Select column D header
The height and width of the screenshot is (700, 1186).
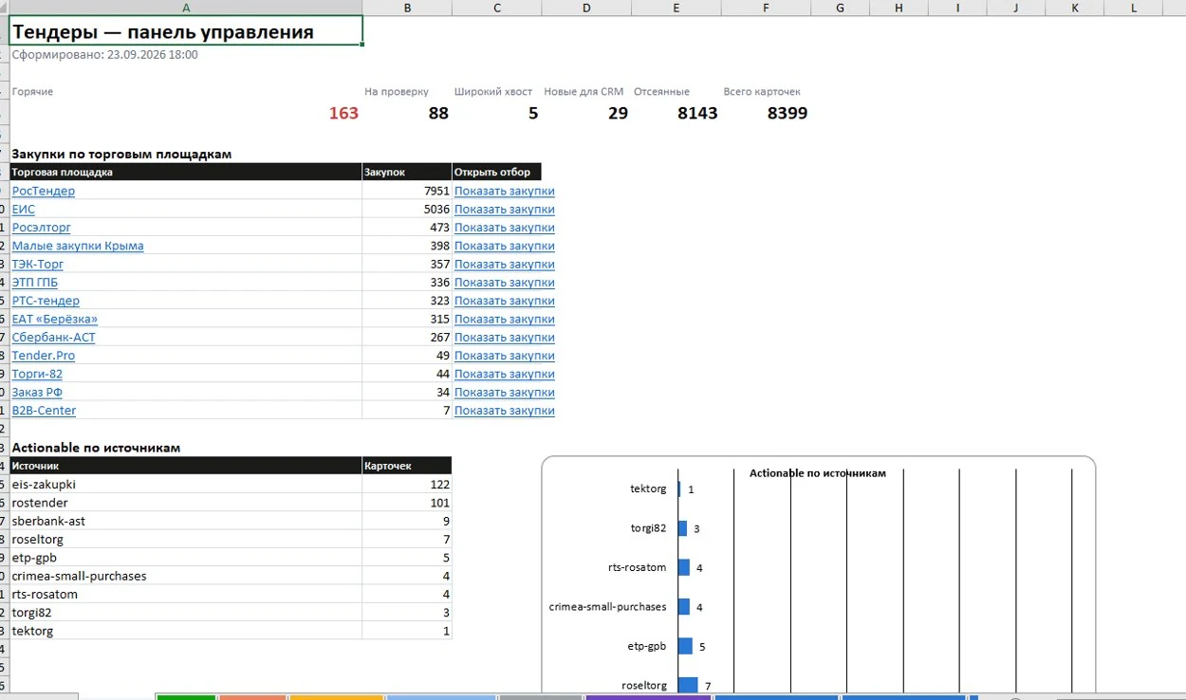[586, 8]
